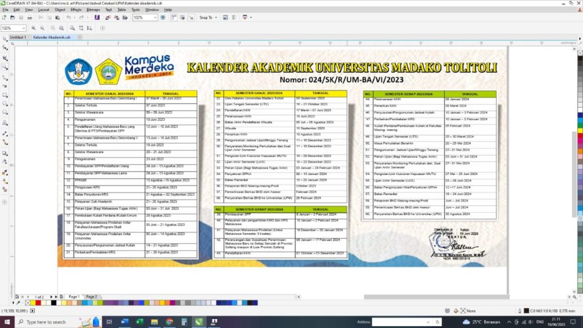This screenshot has height=328, width=583.
Task: Click Zoom to Page Height icon
Action: (89, 28)
